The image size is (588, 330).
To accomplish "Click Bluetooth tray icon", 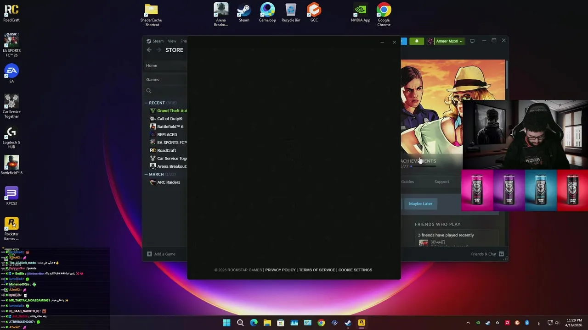I will [527, 323].
